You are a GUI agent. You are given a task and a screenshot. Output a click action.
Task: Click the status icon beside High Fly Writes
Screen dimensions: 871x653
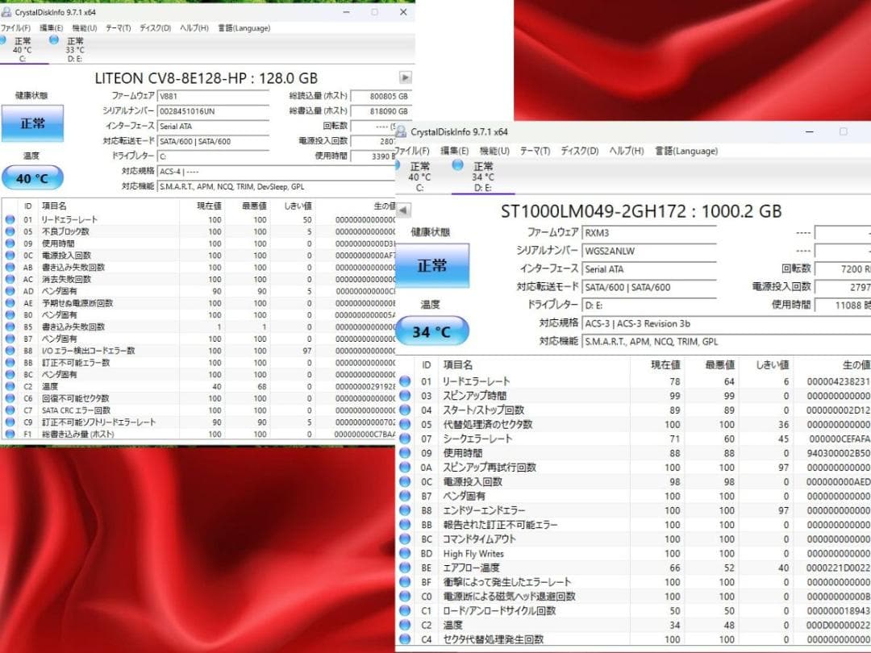click(403, 555)
